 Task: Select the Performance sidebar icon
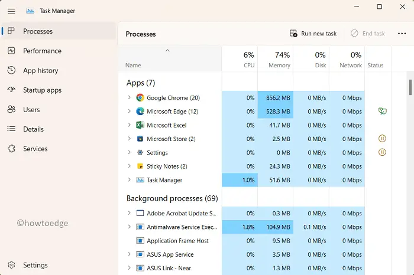click(11, 51)
